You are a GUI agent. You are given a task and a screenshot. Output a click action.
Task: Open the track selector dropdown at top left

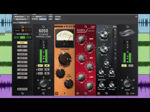tap(20, 17)
